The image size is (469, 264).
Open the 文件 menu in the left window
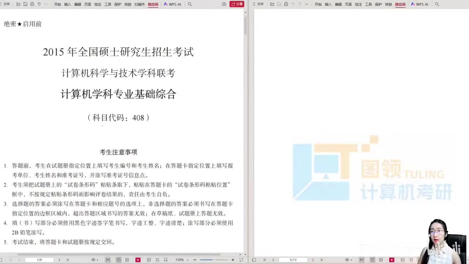(7, 4)
